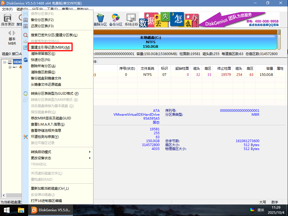Click VMwareVirtualIDEHardDrive model text
This screenshot has width=288, height=216.
137,114
